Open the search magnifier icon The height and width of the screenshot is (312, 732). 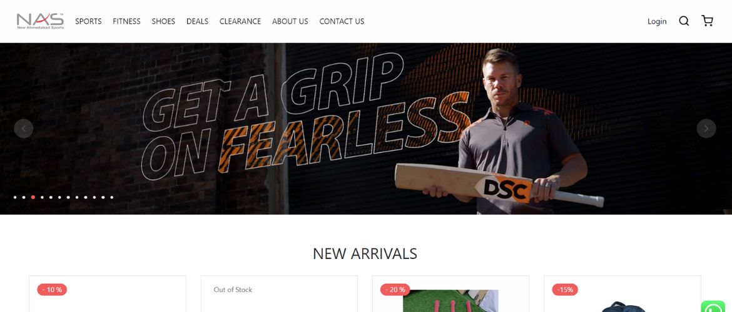(x=684, y=21)
